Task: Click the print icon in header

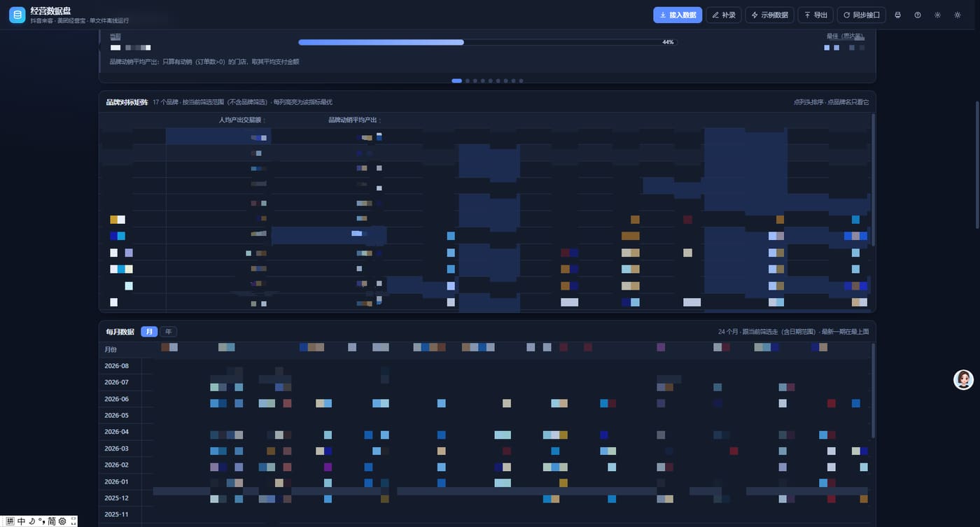Action: pos(898,15)
